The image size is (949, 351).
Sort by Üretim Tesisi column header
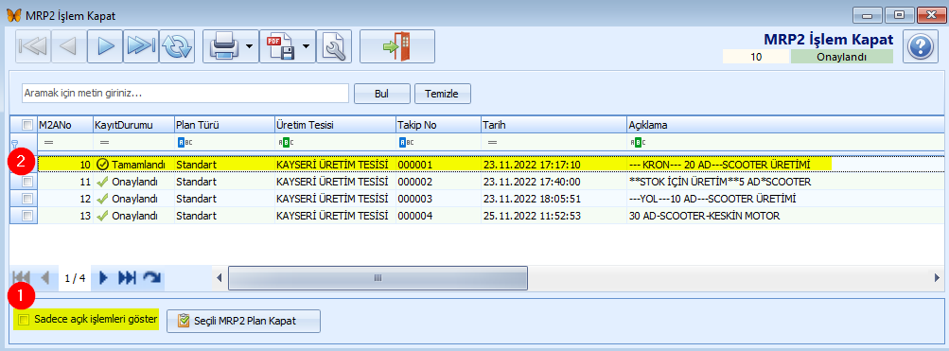[335, 125]
